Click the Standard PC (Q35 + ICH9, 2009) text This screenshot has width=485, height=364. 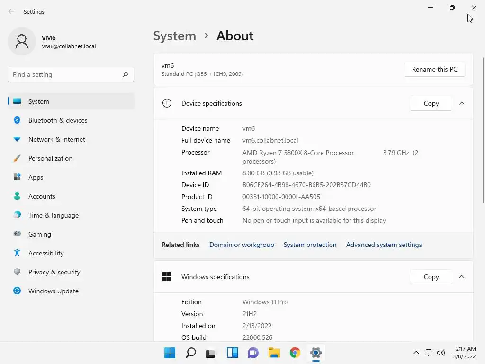pyautogui.click(x=202, y=74)
